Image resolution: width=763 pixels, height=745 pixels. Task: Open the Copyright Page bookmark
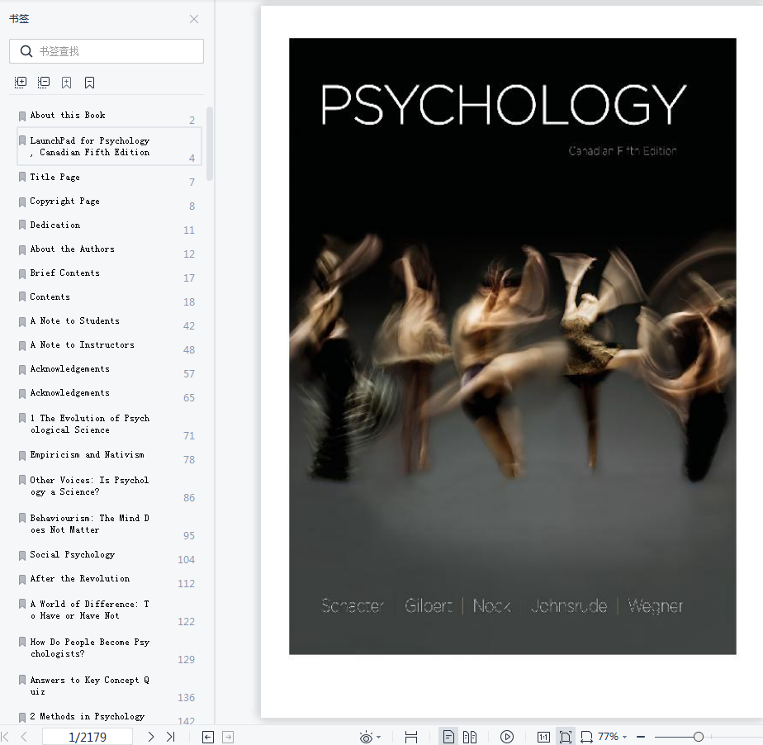pos(64,201)
